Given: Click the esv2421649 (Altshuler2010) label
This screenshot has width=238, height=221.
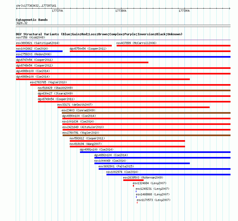Looking at the screenshot, I should [x=83, y=127].
